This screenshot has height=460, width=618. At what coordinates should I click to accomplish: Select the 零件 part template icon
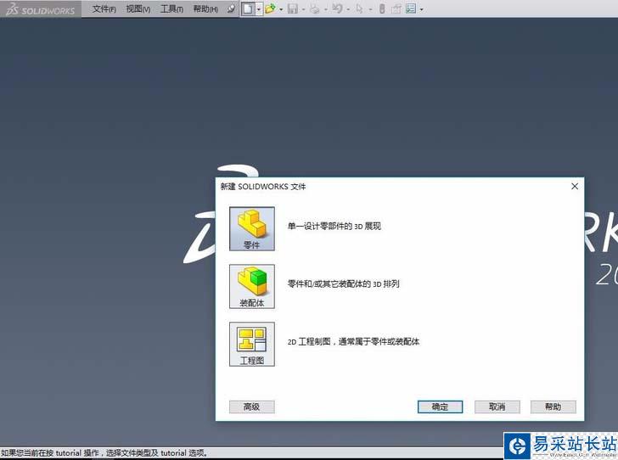[x=252, y=228]
